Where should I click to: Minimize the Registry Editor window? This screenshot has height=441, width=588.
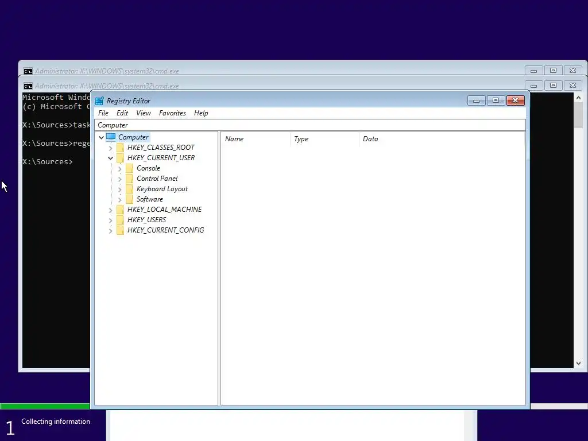476,100
